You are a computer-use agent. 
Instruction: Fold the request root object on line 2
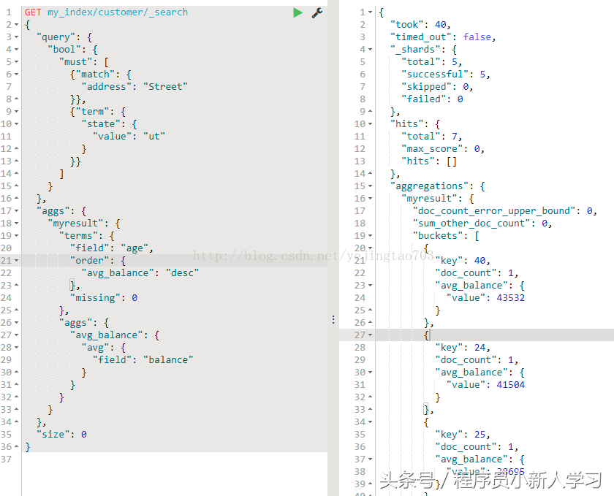click(16, 25)
